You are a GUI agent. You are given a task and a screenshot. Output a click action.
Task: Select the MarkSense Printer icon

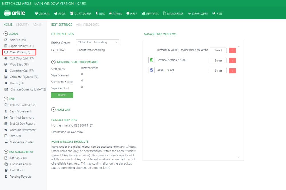[5, 142]
